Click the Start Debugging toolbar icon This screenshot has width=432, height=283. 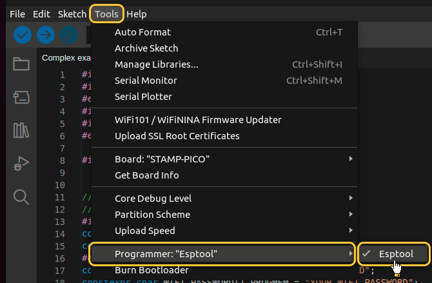[x=69, y=35]
